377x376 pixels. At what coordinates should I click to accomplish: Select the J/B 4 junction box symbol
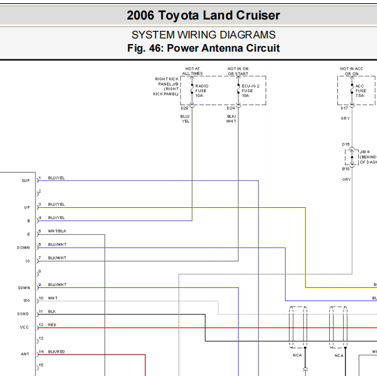(352, 157)
